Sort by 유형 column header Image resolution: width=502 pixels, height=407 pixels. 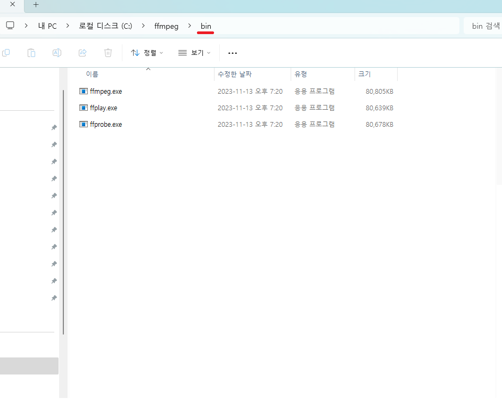[301, 75]
